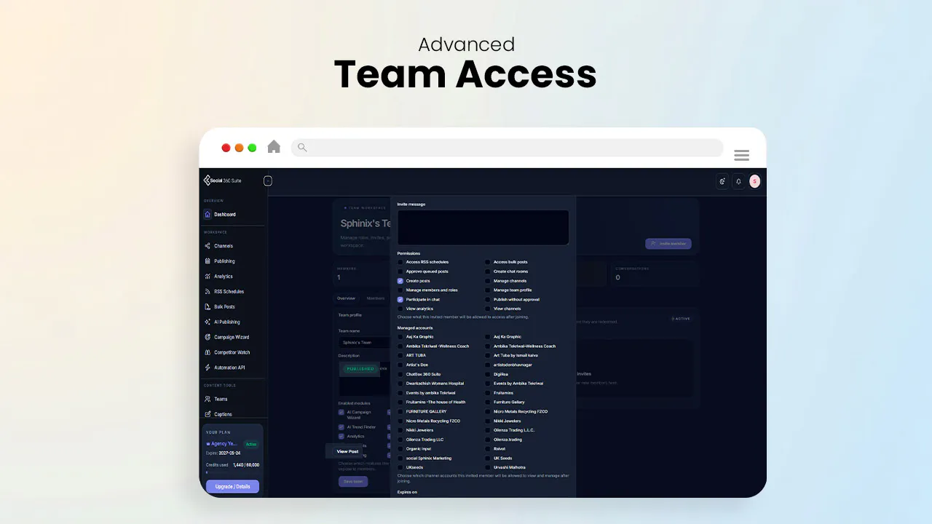Click the browser home icon
This screenshot has width=932, height=524.
click(x=274, y=147)
